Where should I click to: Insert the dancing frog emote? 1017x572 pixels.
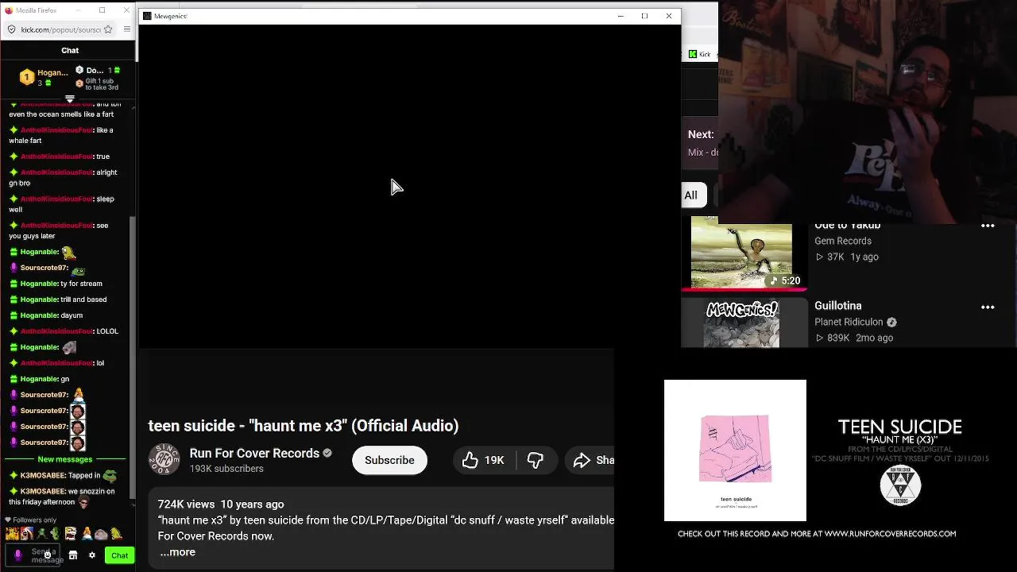click(41, 534)
